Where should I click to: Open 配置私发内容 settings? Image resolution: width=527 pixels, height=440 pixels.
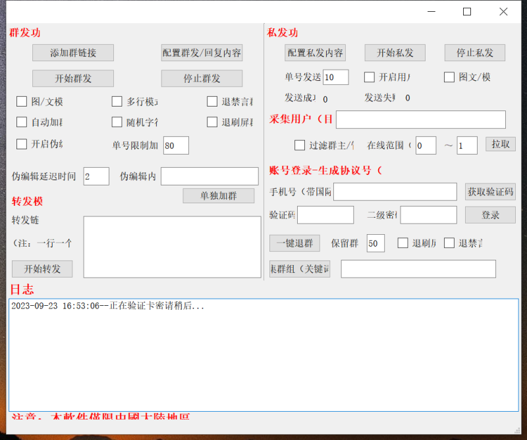[314, 53]
